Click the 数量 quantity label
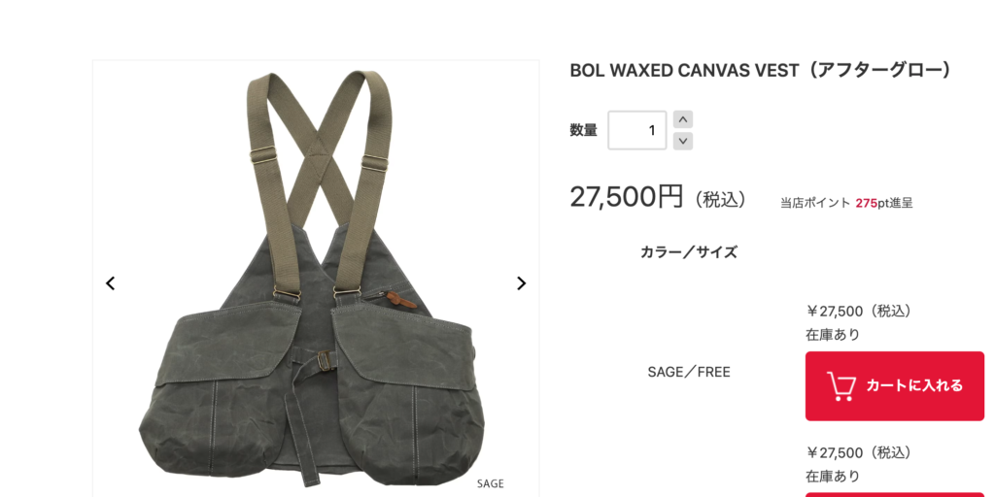Screen dimensions: 995x497 click(583, 130)
